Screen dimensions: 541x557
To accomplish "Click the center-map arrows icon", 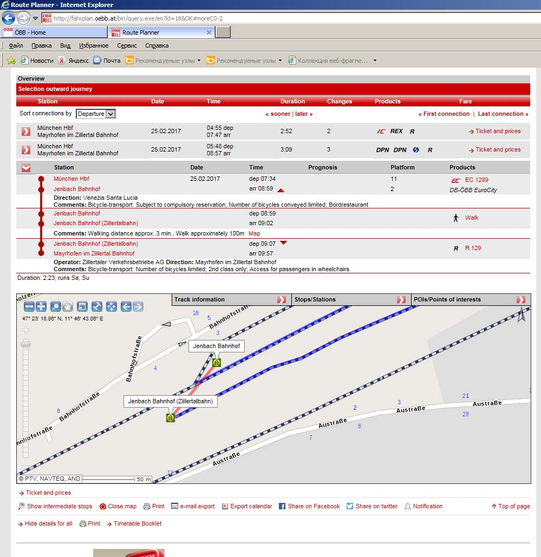I will pos(112,306).
